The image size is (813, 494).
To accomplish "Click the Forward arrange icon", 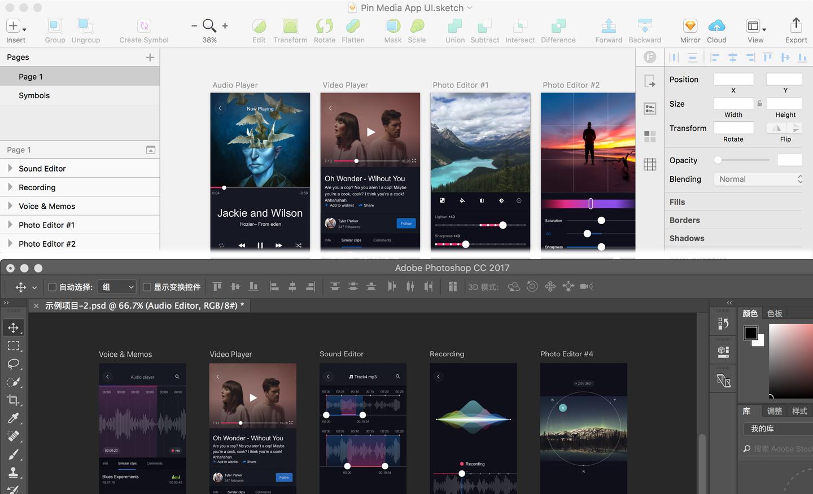I will pos(609,26).
